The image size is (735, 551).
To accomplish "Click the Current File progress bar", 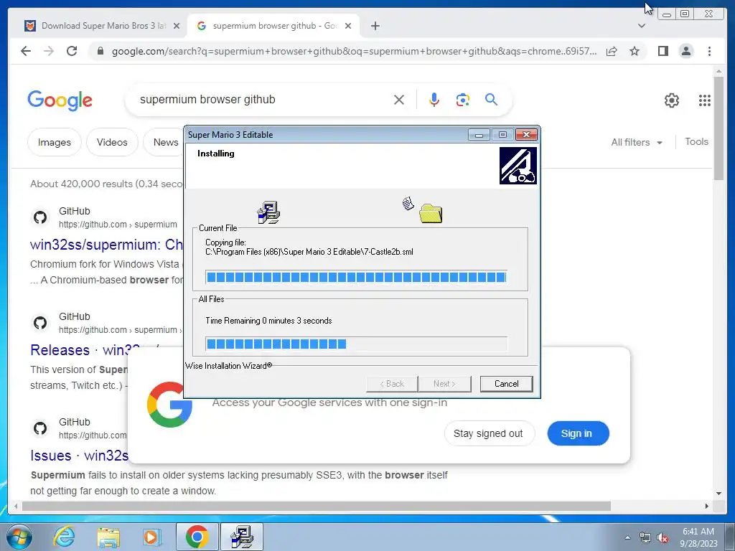I will tap(356, 278).
